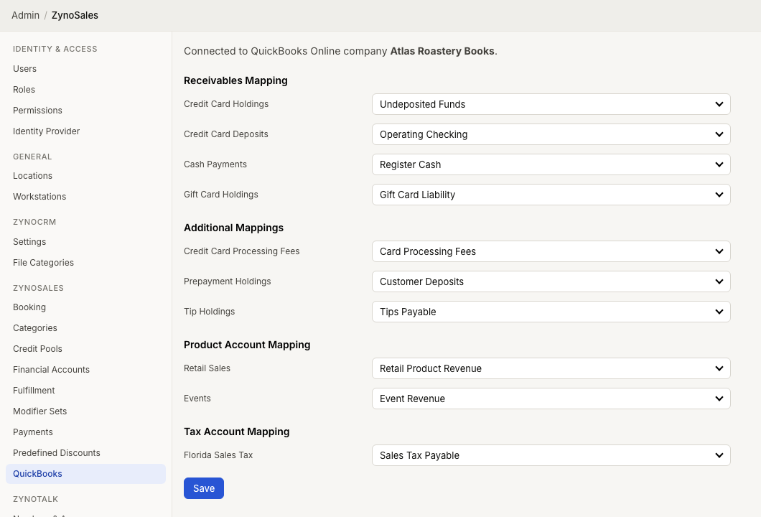The width and height of the screenshot is (761, 517).
Task: Open the Gift Card Holdings dropdown
Action: pos(551,195)
